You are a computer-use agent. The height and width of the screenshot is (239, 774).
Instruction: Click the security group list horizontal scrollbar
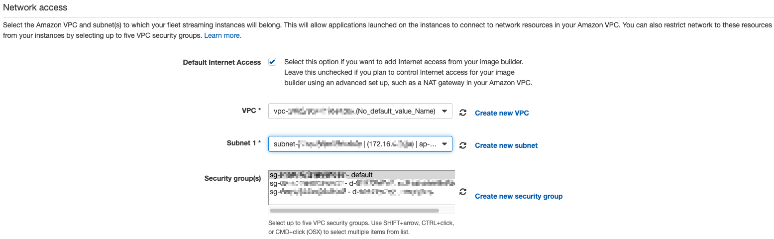pyautogui.click(x=353, y=211)
